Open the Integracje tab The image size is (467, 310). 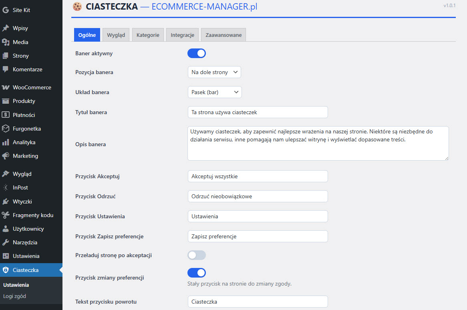pos(182,35)
